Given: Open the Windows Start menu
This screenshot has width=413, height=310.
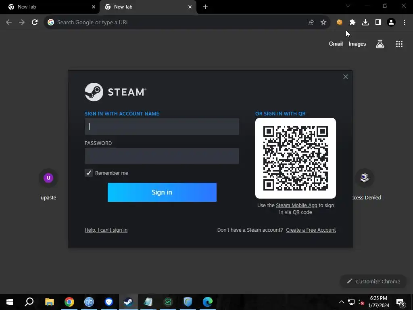Looking at the screenshot, I should tap(10, 302).
